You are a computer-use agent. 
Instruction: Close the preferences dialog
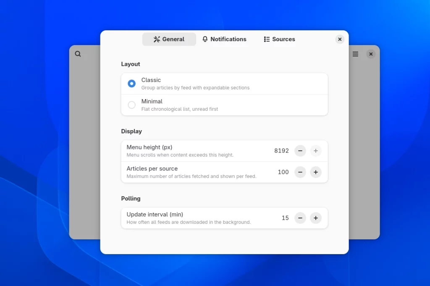pyautogui.click(x=340, y=39)
